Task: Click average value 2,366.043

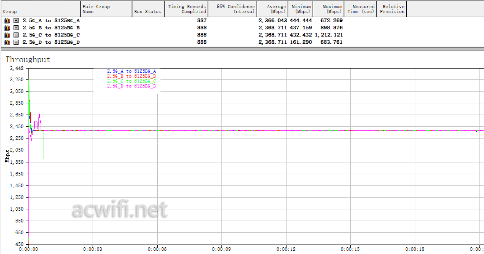Action: click(273, 21)
